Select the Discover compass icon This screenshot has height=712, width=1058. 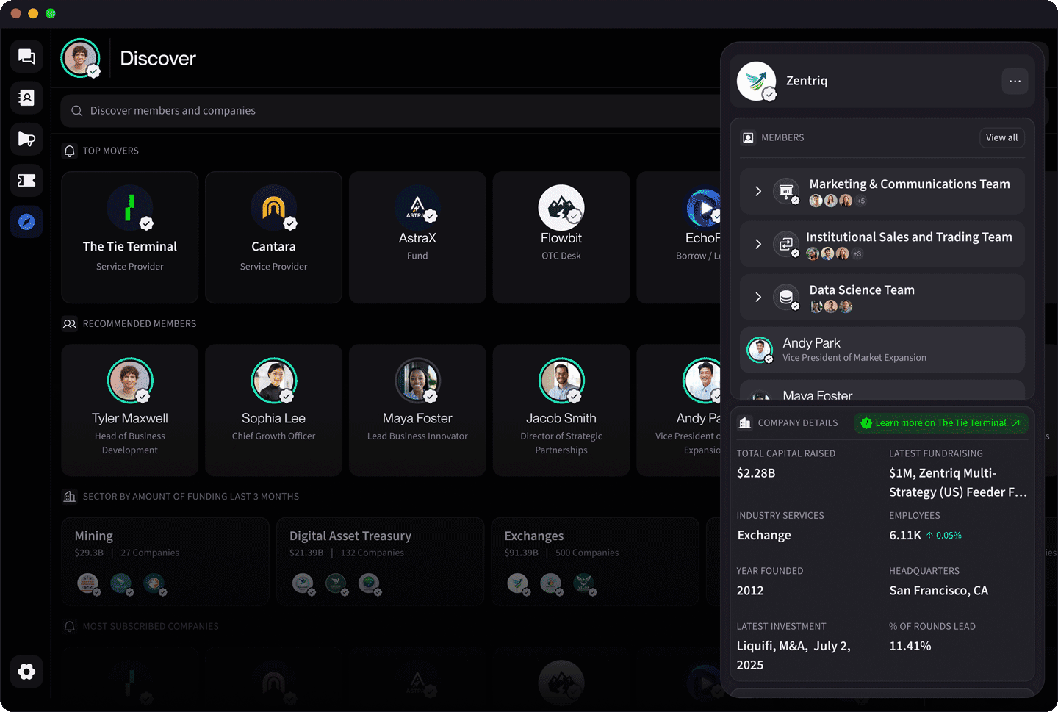coord(26,221)
